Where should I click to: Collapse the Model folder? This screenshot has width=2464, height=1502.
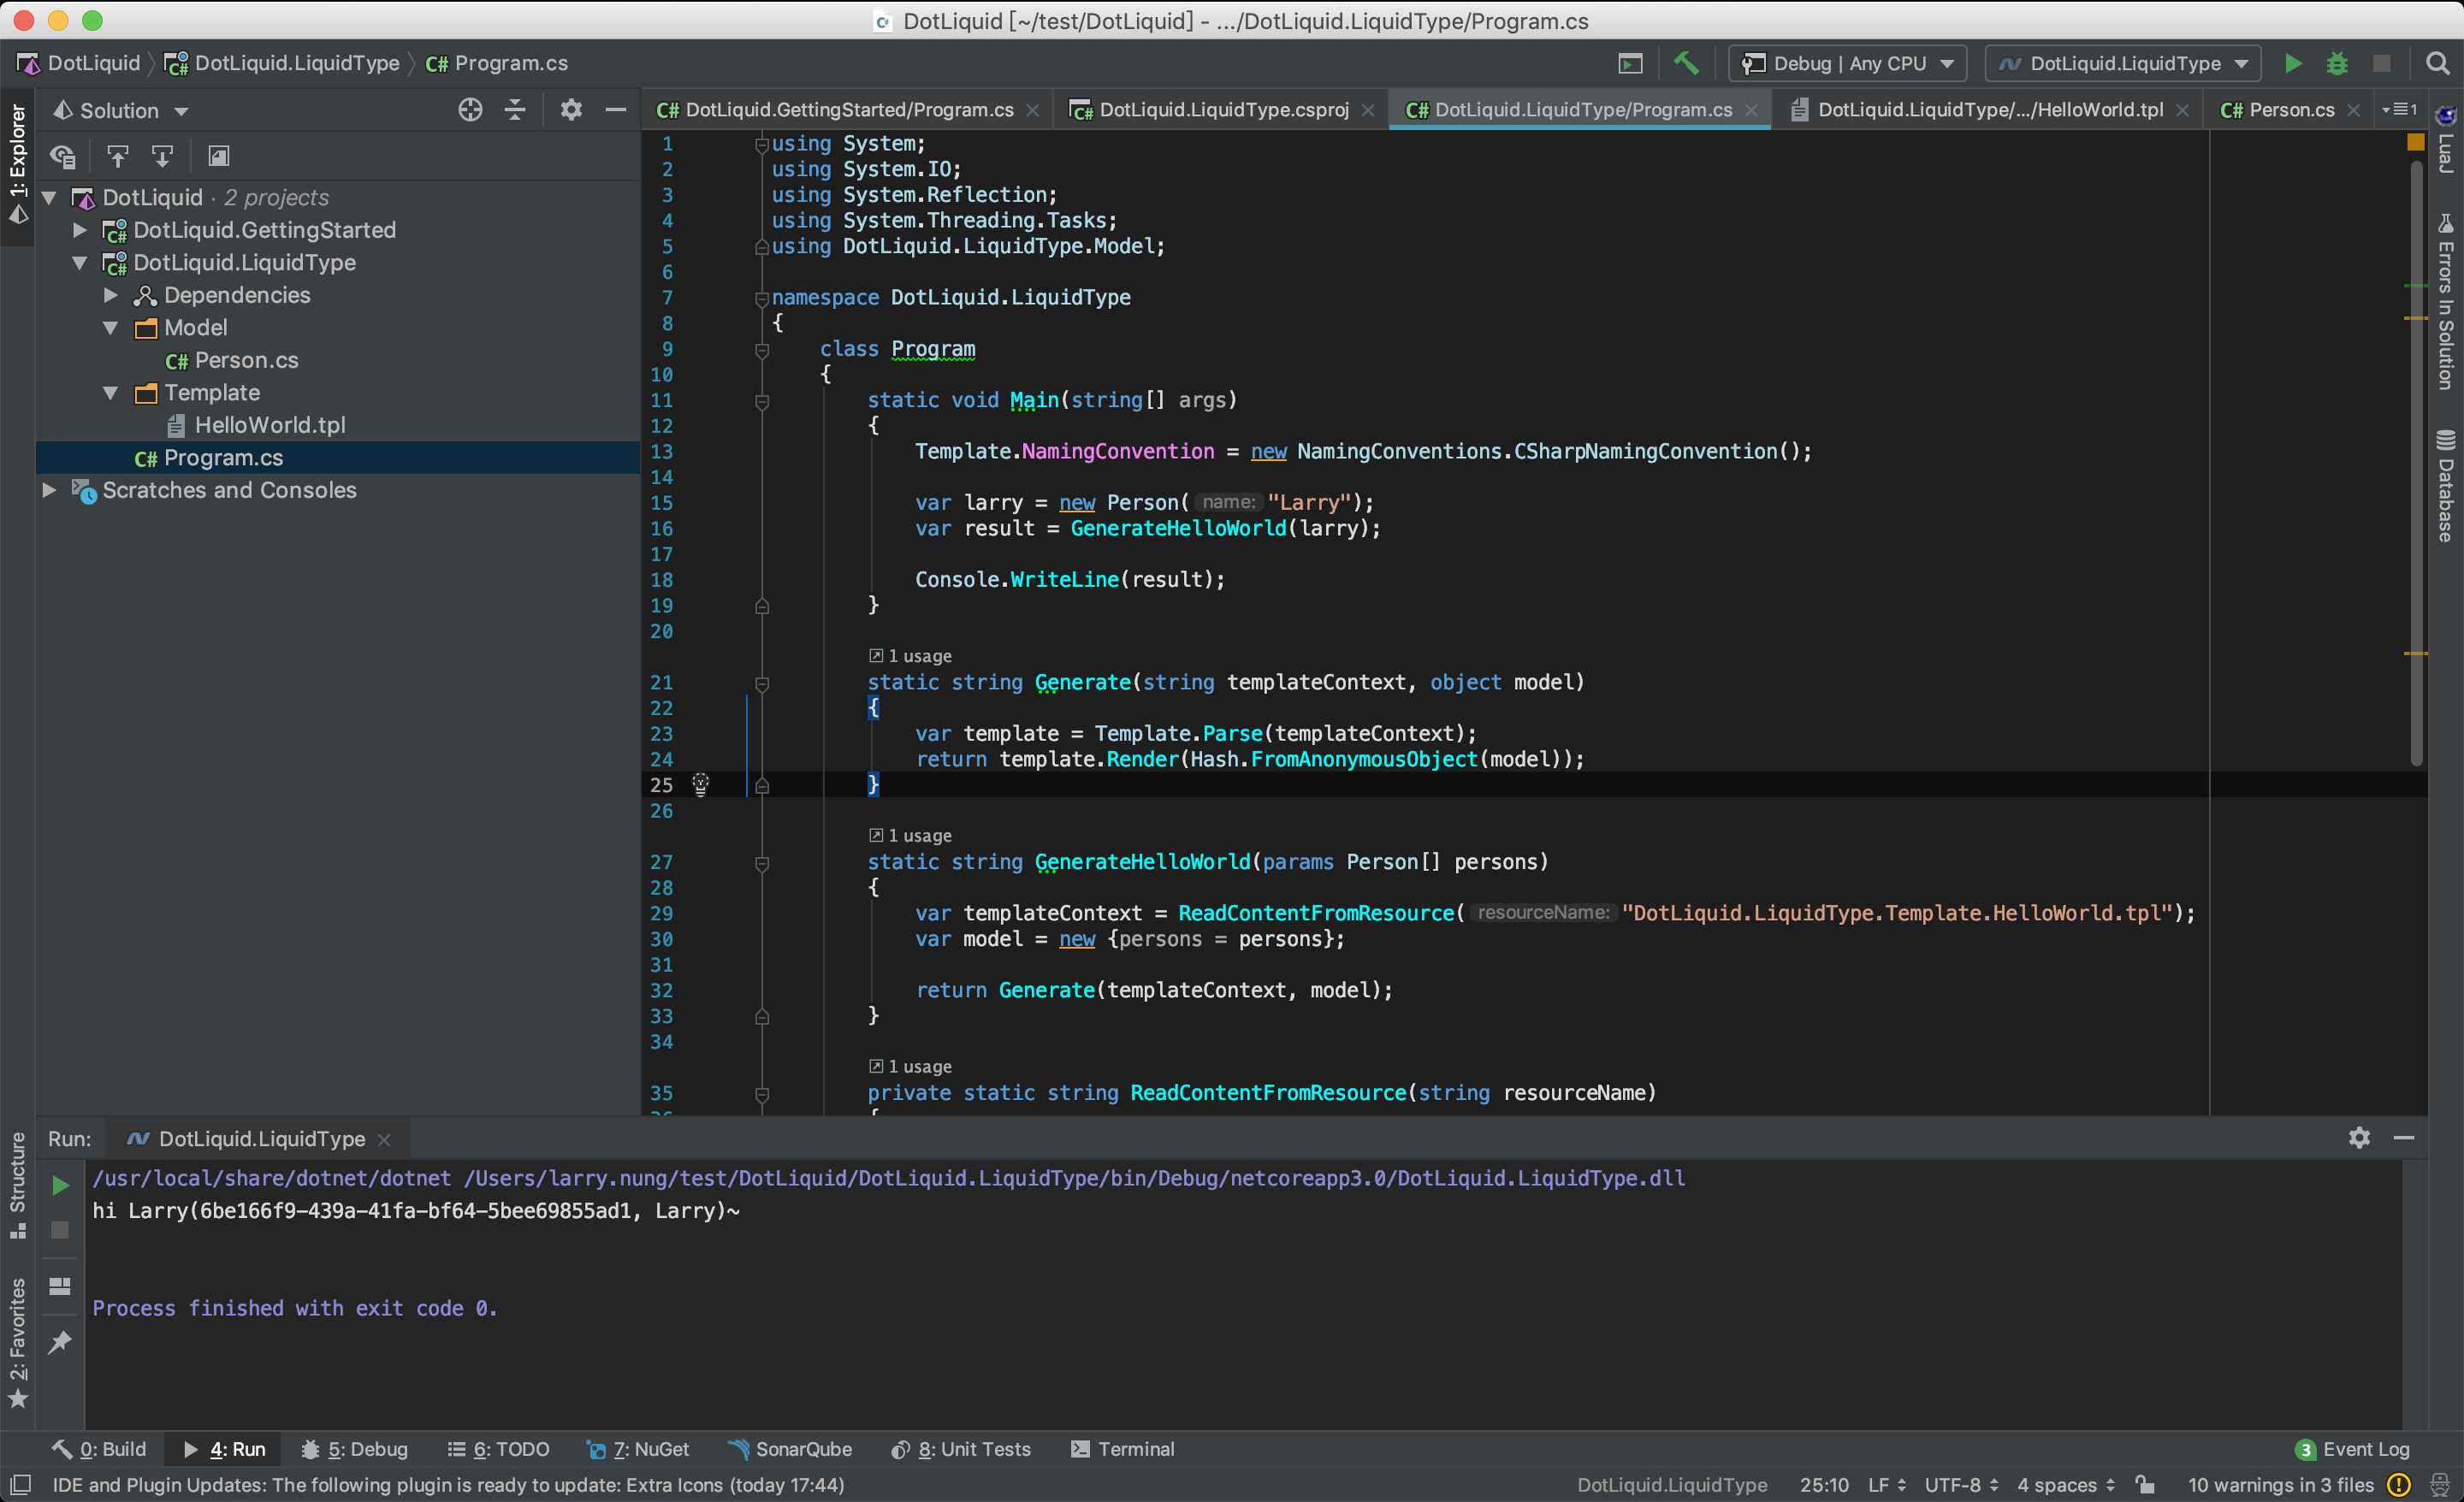[x=111, y=328]
